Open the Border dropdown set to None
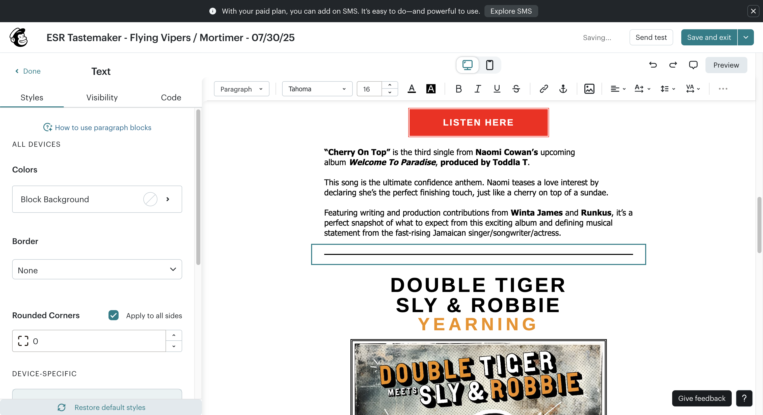 pyautogui.click(x=97, y=269)
